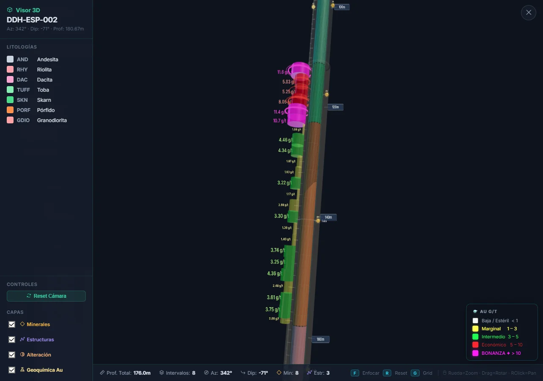
Task: Disable the Alteración layer checkbox
Action: click(x=12, y=355)
